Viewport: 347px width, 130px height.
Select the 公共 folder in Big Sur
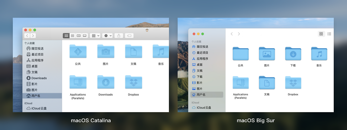point(240,54)
